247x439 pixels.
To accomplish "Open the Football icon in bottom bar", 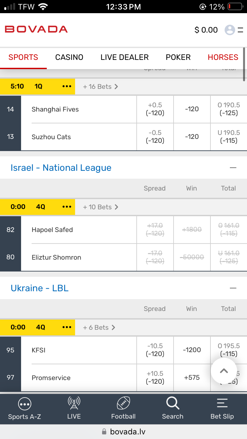I will pyautogui.click(x=123, y=403).
